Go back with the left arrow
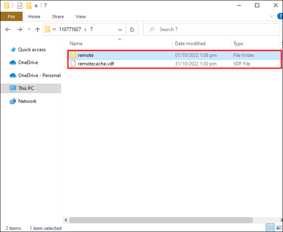This screenshot has height=232, width=283. tap(8, 29)
